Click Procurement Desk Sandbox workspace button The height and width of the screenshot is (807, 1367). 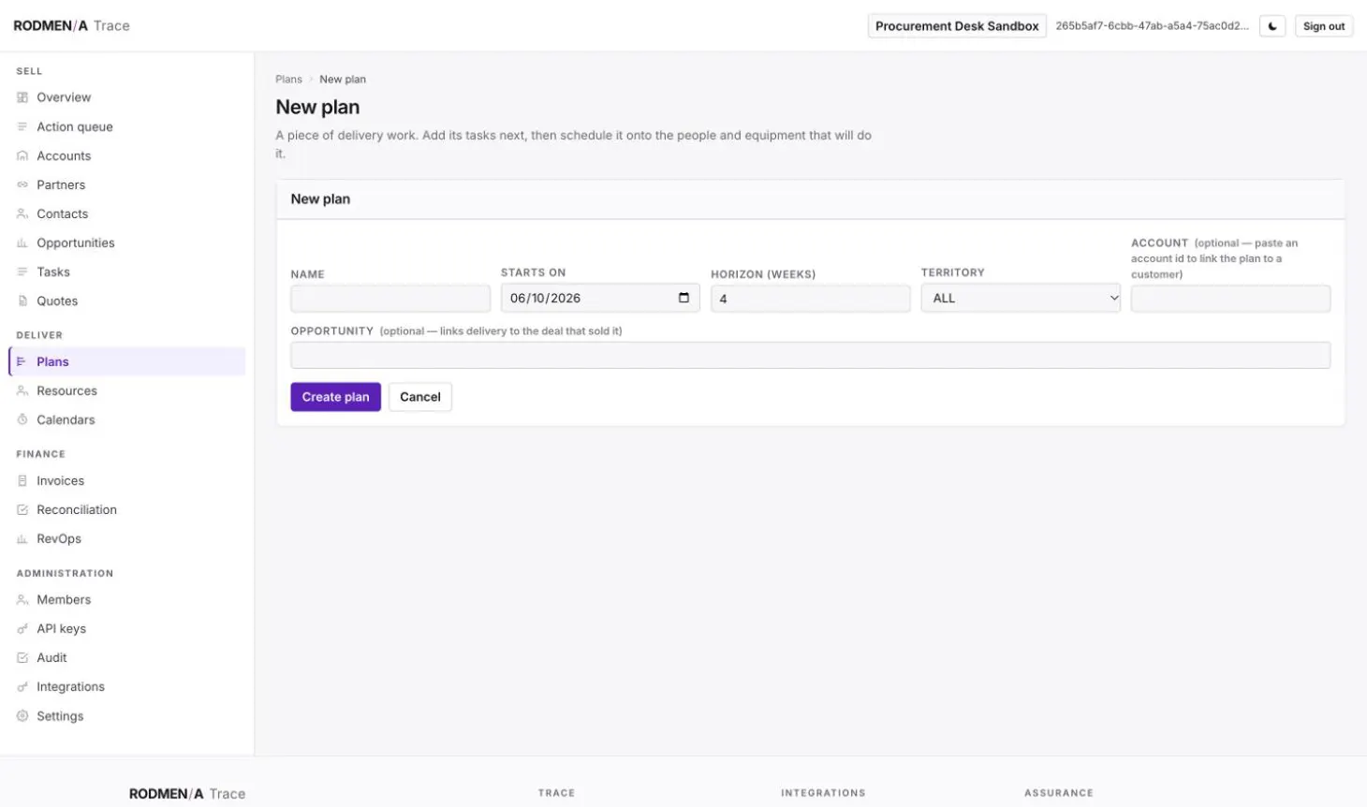[957, 26]
